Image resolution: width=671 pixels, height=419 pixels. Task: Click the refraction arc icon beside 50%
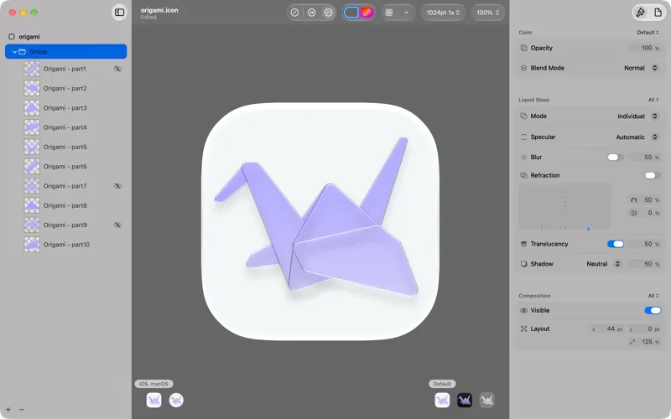point(634,200)
